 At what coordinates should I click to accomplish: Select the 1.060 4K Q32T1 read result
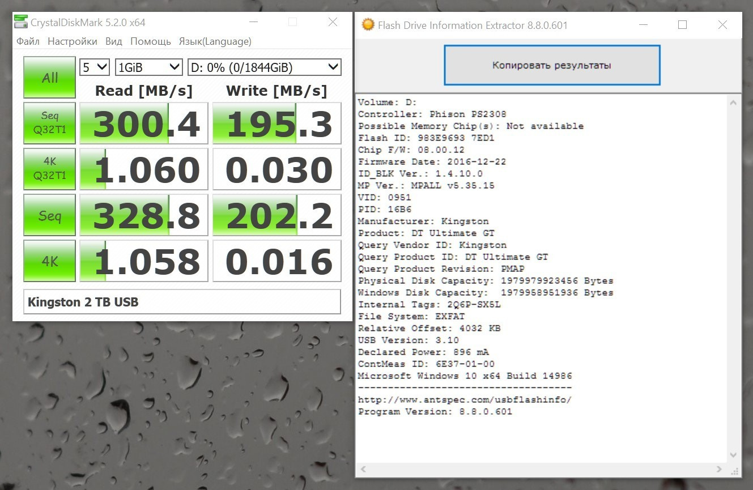pyautogui.click(x=144, y=169)
